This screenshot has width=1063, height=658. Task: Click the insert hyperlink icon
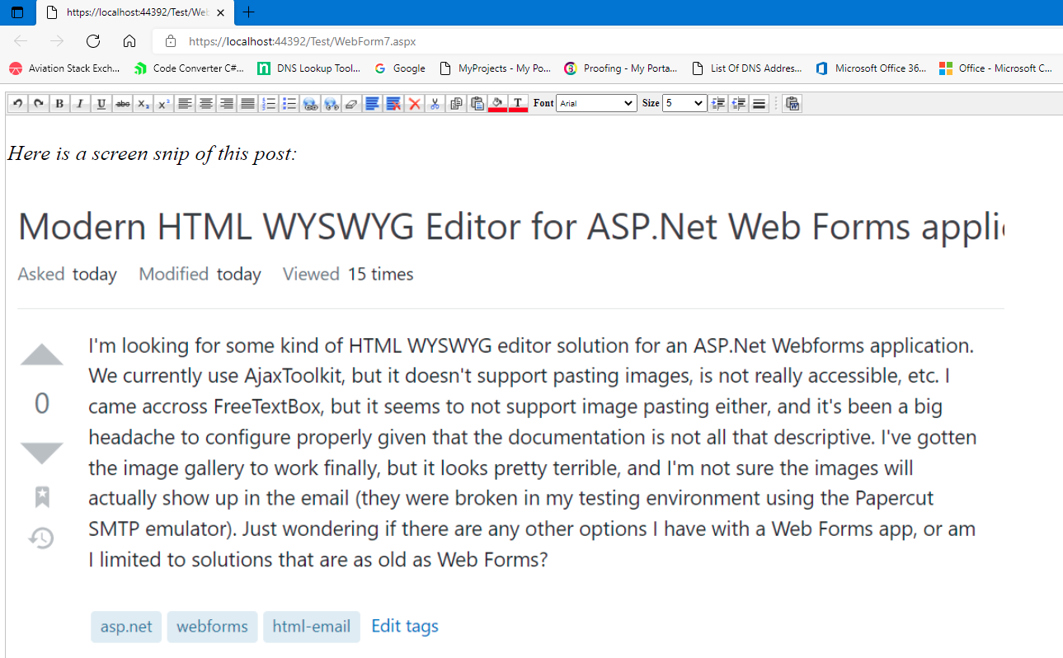pyautogui.click(x=311, y=103)
